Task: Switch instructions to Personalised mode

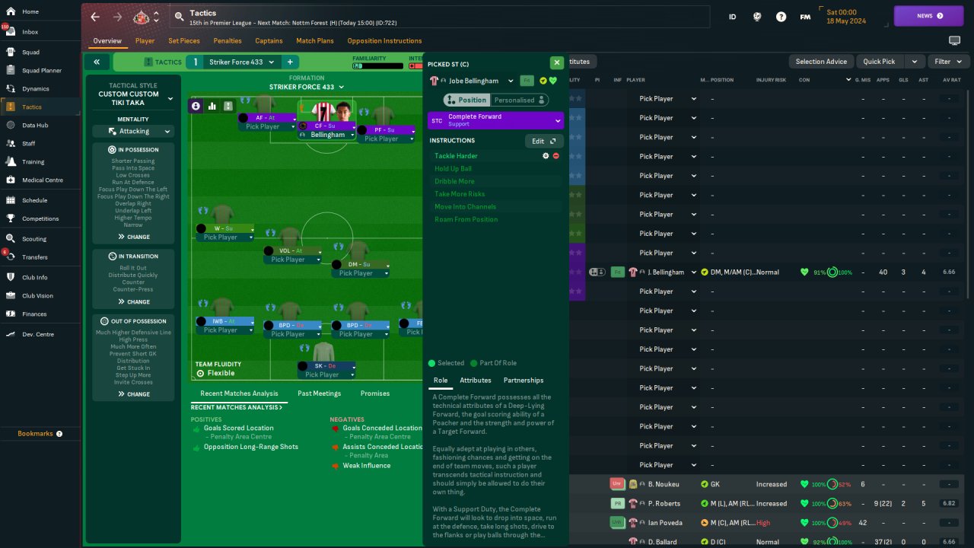Action: (x=519, y=100)
